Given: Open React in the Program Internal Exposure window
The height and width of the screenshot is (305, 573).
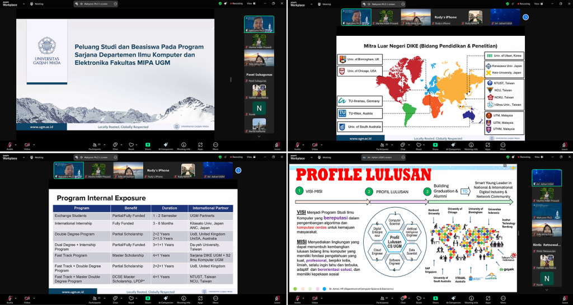Looking at the screenshot, I should coord(131,299).
